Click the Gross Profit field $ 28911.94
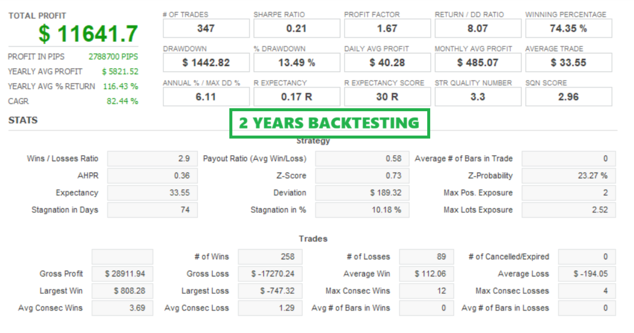 click(x=122, y=274)
